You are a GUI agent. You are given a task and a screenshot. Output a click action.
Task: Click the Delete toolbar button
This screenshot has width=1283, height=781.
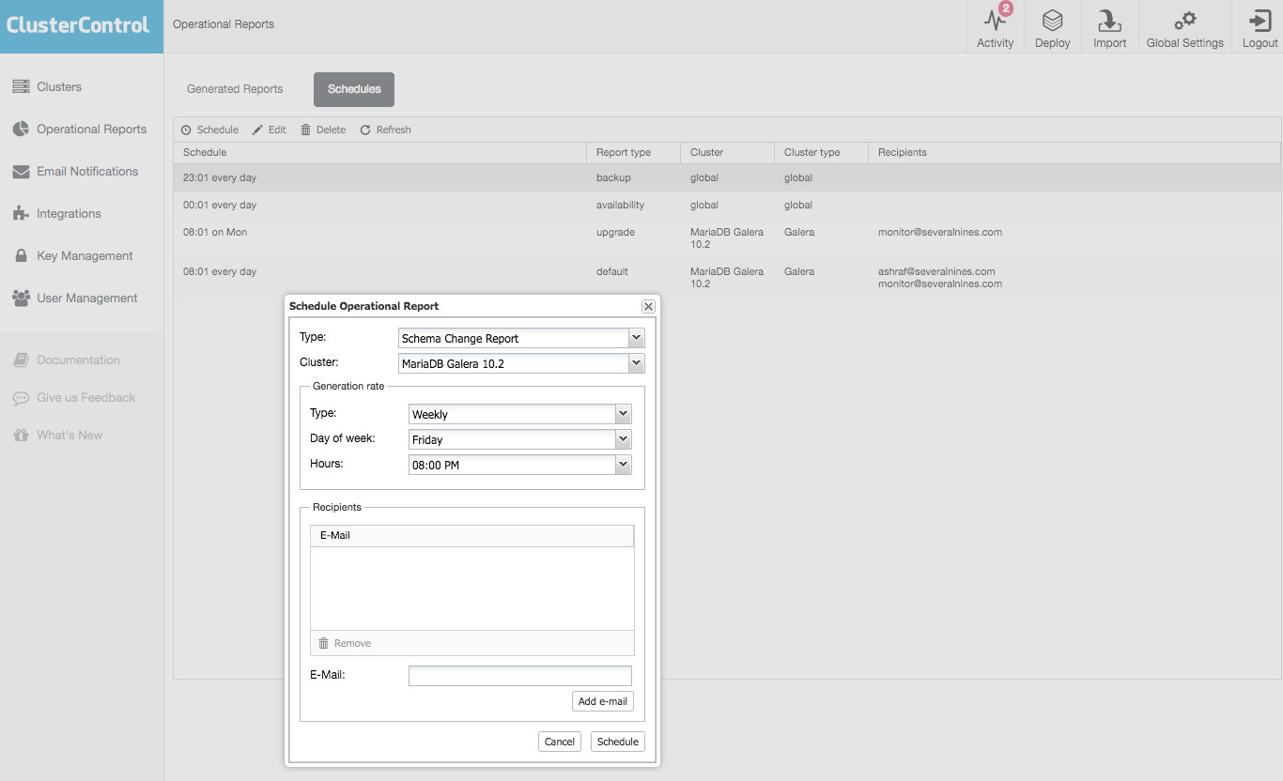323,130
